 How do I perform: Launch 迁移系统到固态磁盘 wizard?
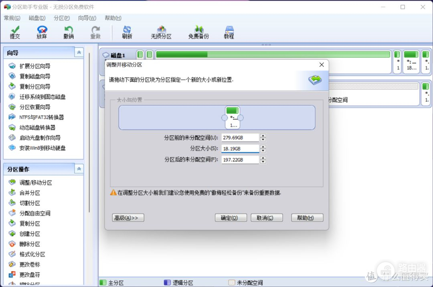click(x=42, y=97)
